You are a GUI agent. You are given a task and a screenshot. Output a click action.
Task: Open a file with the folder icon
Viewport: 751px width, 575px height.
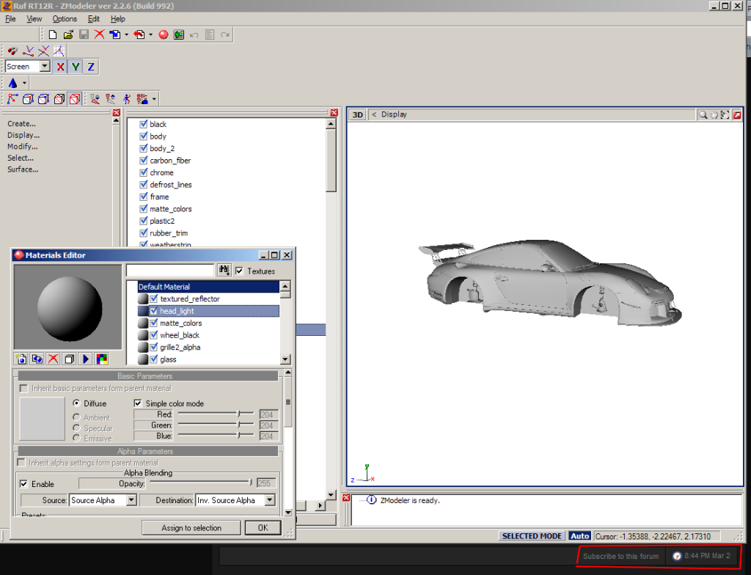pos(68,34)
